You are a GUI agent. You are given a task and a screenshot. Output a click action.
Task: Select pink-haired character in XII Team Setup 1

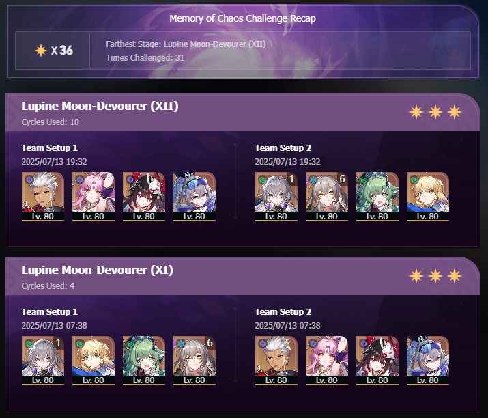pos(94,197)
